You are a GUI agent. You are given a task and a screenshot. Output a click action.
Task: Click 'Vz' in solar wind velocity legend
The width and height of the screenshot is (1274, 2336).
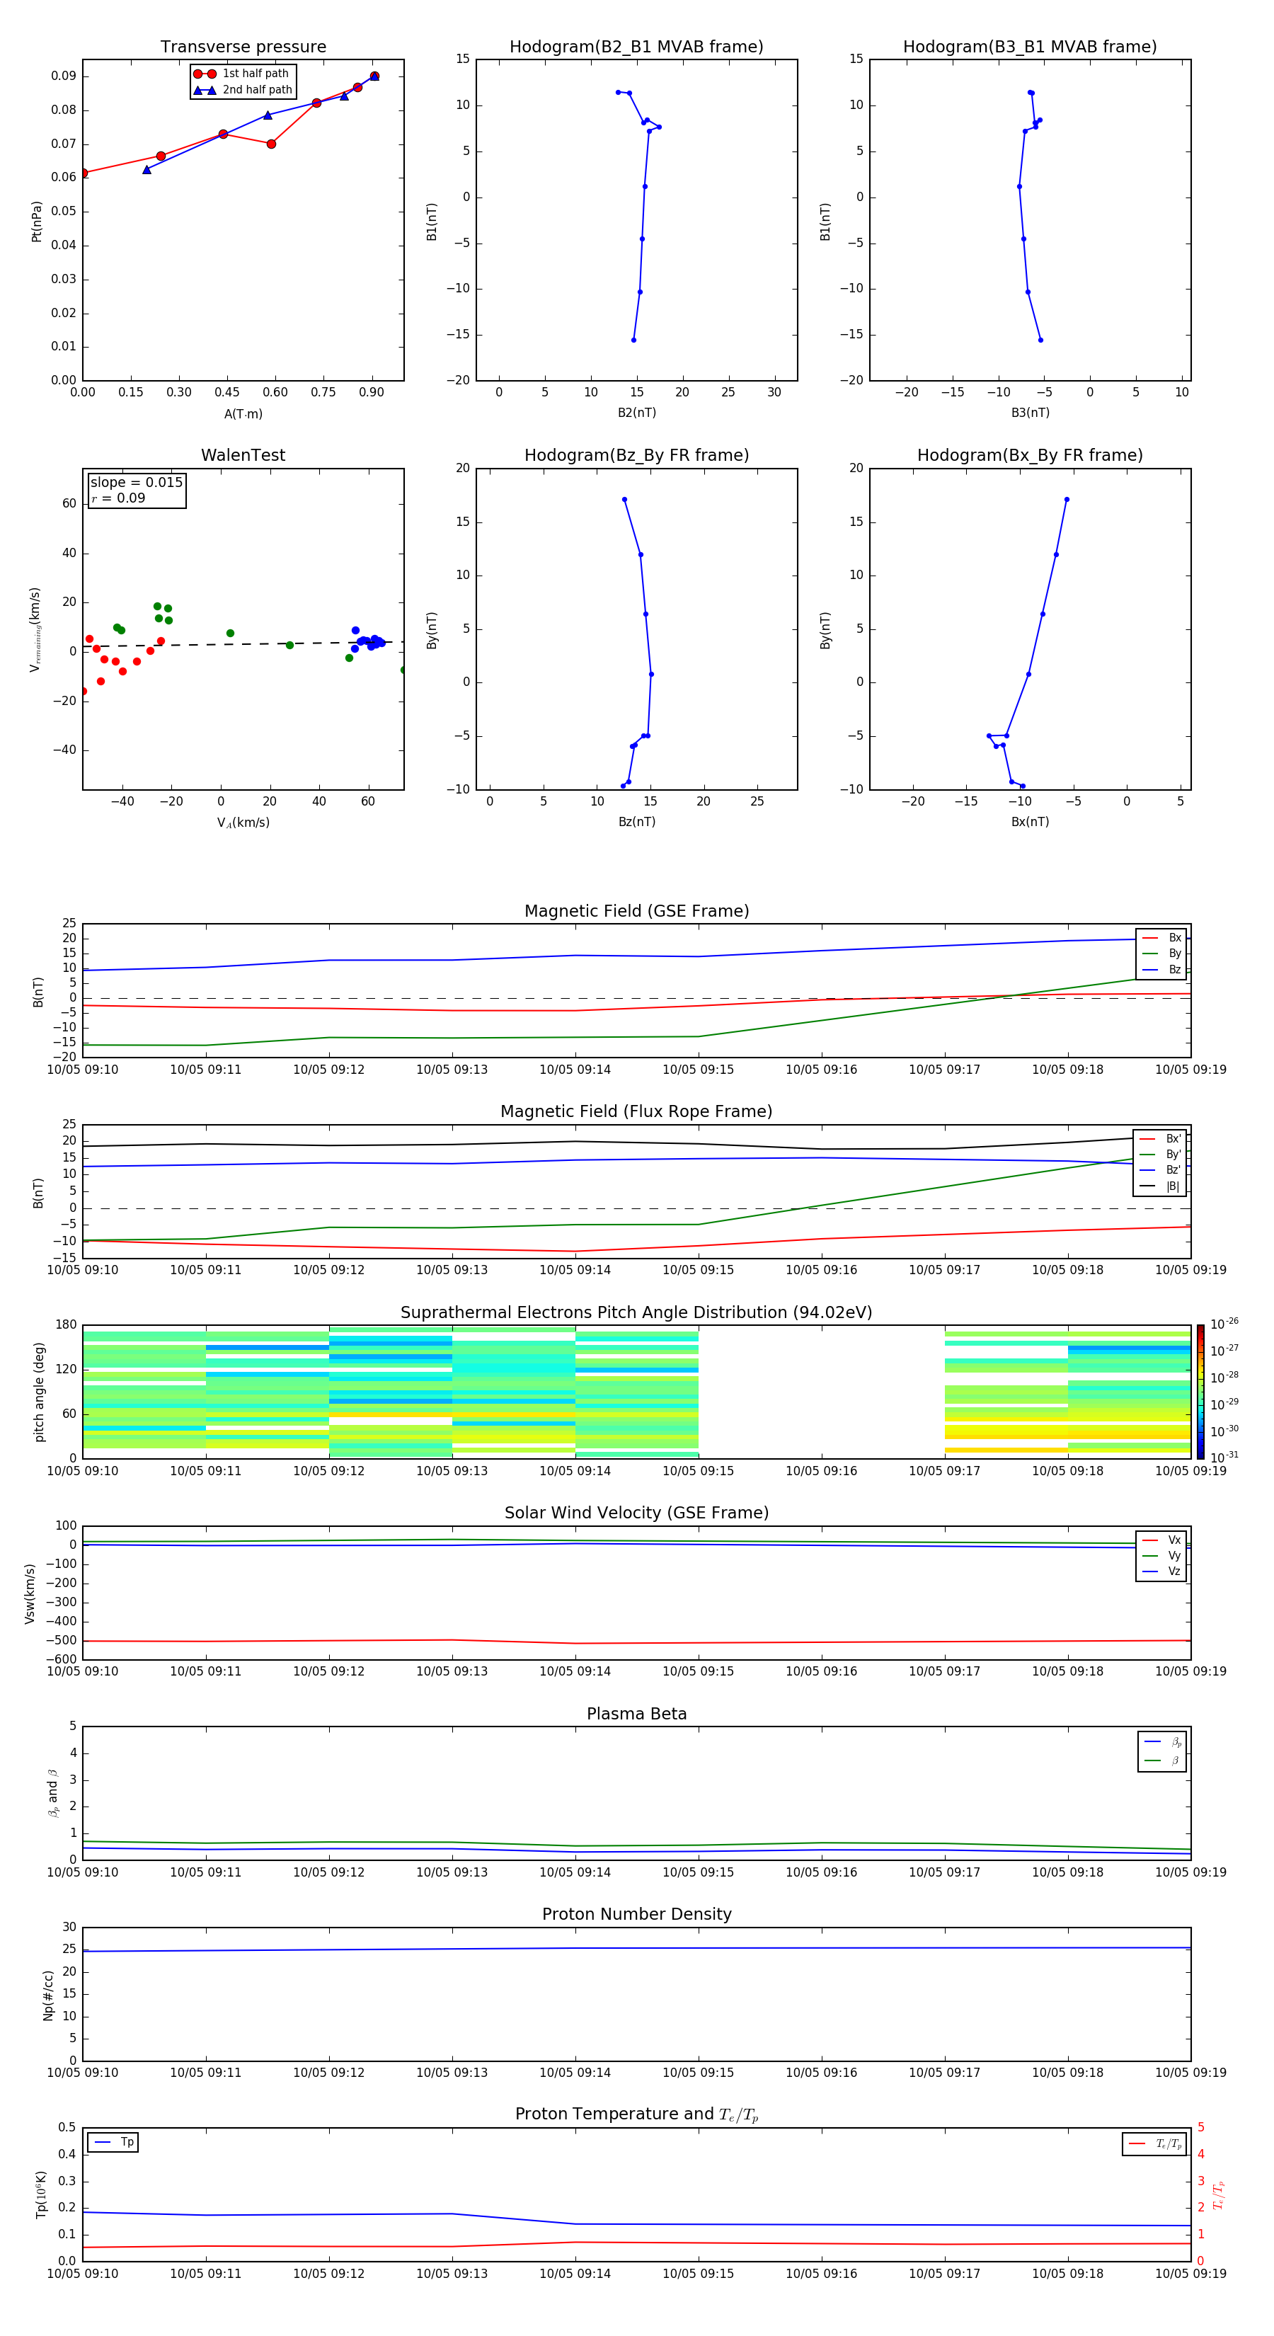pyautogui.click(x=1174, y=1571)
